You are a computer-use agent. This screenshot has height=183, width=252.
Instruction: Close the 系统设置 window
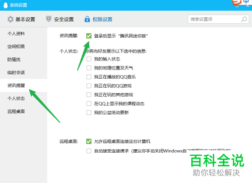click(247, 6)
